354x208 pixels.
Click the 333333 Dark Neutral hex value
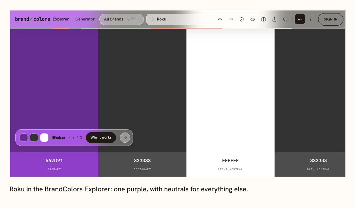pyautogui.click(x=318, y=161)
